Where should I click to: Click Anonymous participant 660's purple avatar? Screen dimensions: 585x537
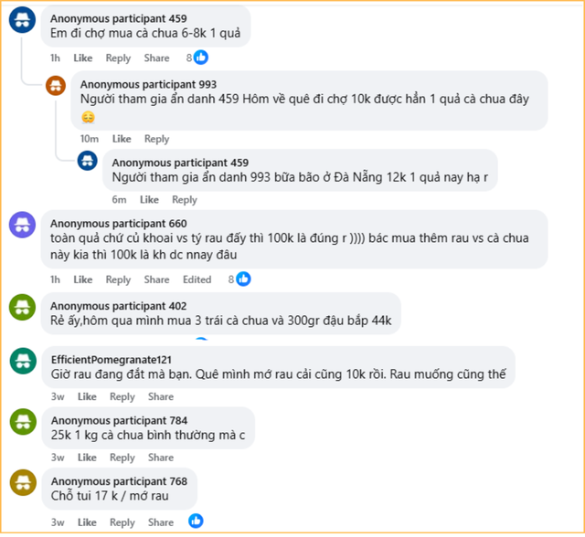[x=24, y=226]
